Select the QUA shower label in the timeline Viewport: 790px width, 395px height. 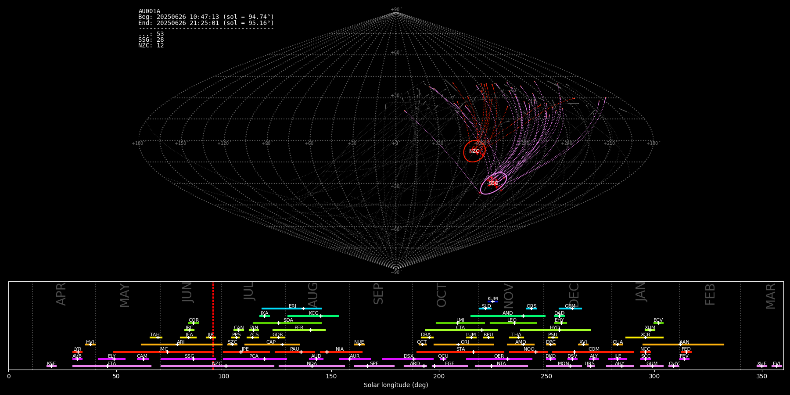(618, 342)
